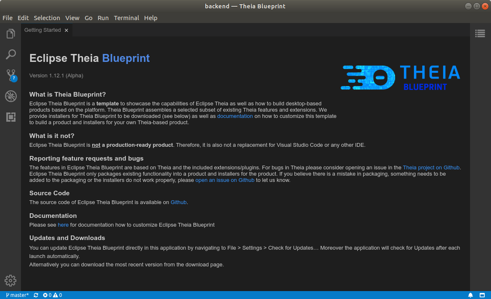Open the Run menu

click(103, 18)
